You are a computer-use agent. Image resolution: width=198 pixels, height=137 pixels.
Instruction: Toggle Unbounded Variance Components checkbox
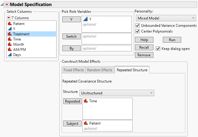[x=137, y=26]
